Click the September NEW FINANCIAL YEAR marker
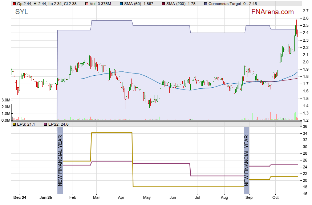Screen dimensions: 312x205 coord(246,159)
